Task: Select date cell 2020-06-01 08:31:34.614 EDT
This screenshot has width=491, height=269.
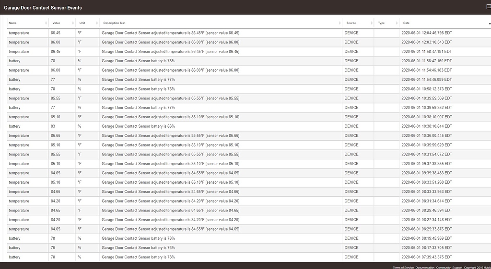Action: click(426, 201)
